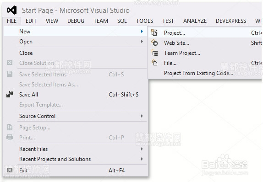Viewport: 263px width, 182px height.
Task: Open the DEBUG menu
Action: (x=76, y=21)
